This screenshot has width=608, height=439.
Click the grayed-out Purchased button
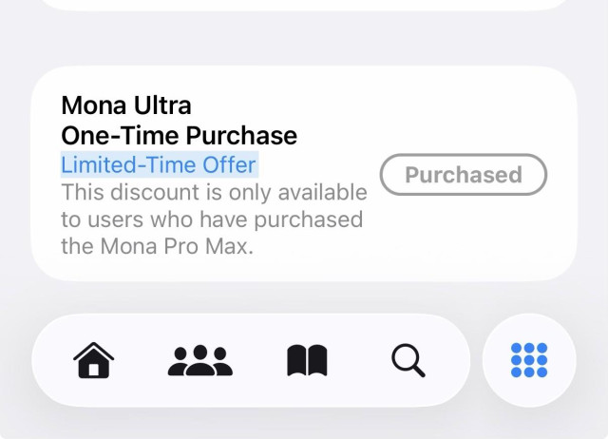[x=464, y=175]
